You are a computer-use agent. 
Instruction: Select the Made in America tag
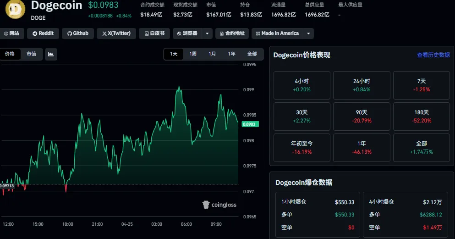tap(277, 33)
